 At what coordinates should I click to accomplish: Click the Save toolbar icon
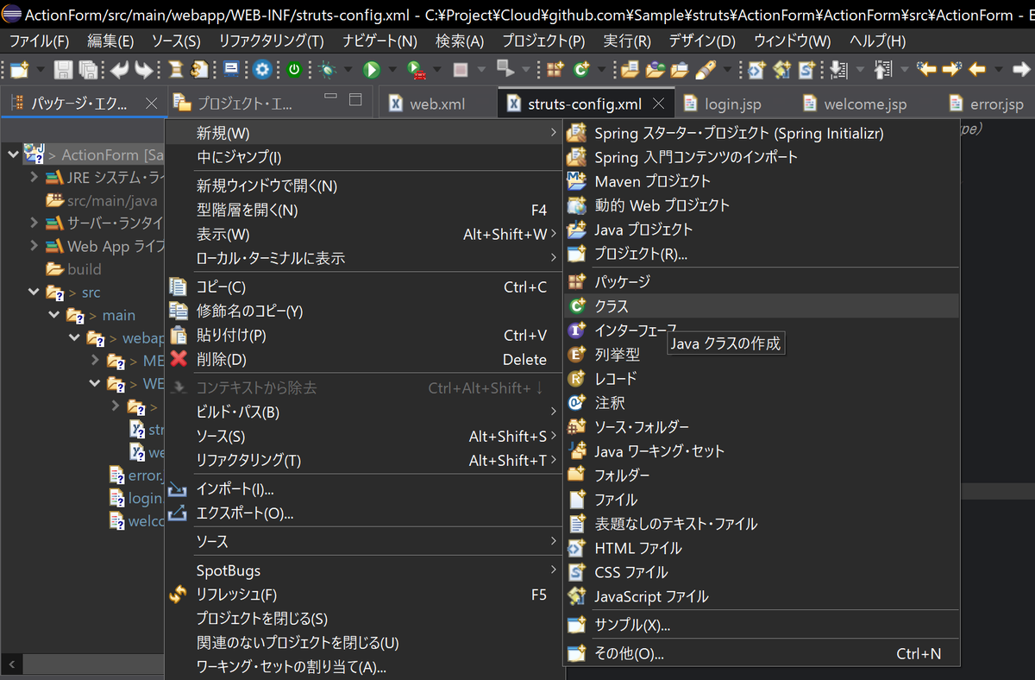(63, 70)
